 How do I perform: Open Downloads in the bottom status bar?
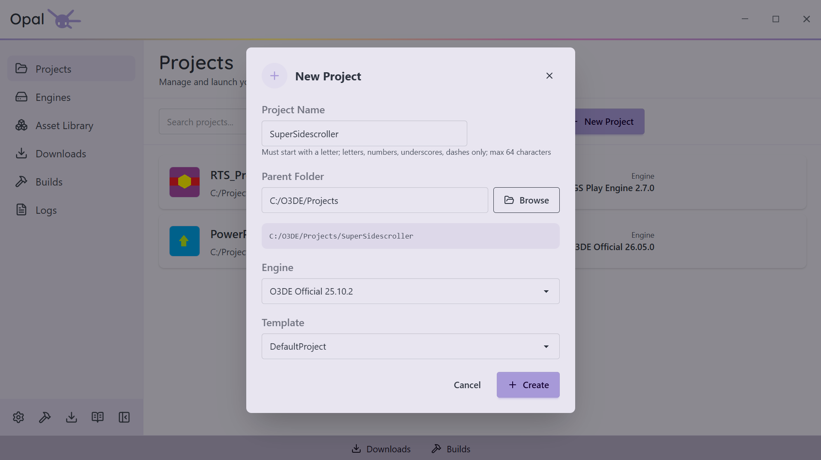coord(381,449)
